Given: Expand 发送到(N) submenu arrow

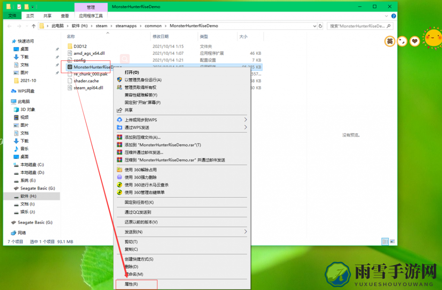Looking at the screenshot, I should pyautogui.click(x=245, y=232).
